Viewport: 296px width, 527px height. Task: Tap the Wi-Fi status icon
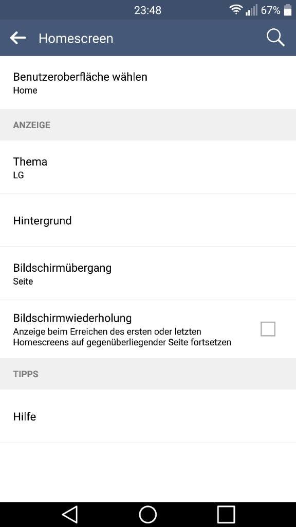236,10
